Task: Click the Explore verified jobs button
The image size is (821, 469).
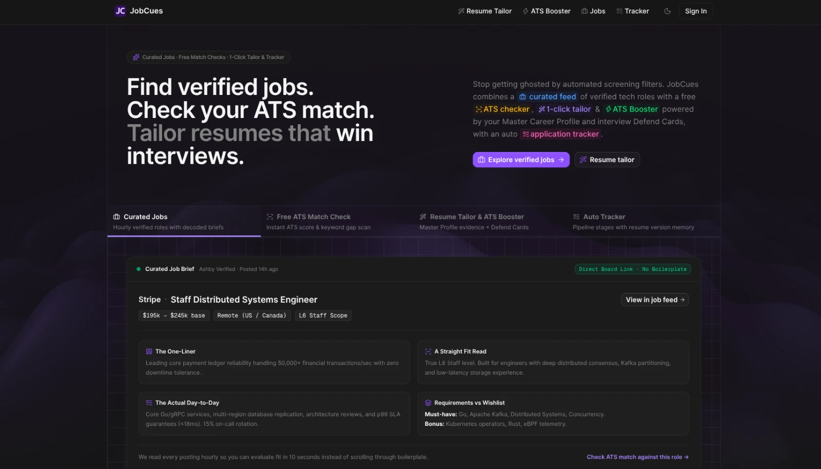Action: coord(521,160)
